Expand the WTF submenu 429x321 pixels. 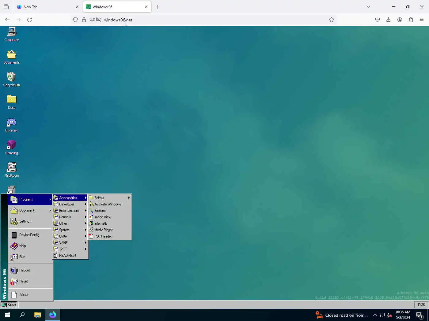tap(70, 249)
